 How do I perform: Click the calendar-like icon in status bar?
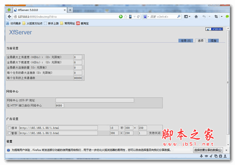pos(220,156)
